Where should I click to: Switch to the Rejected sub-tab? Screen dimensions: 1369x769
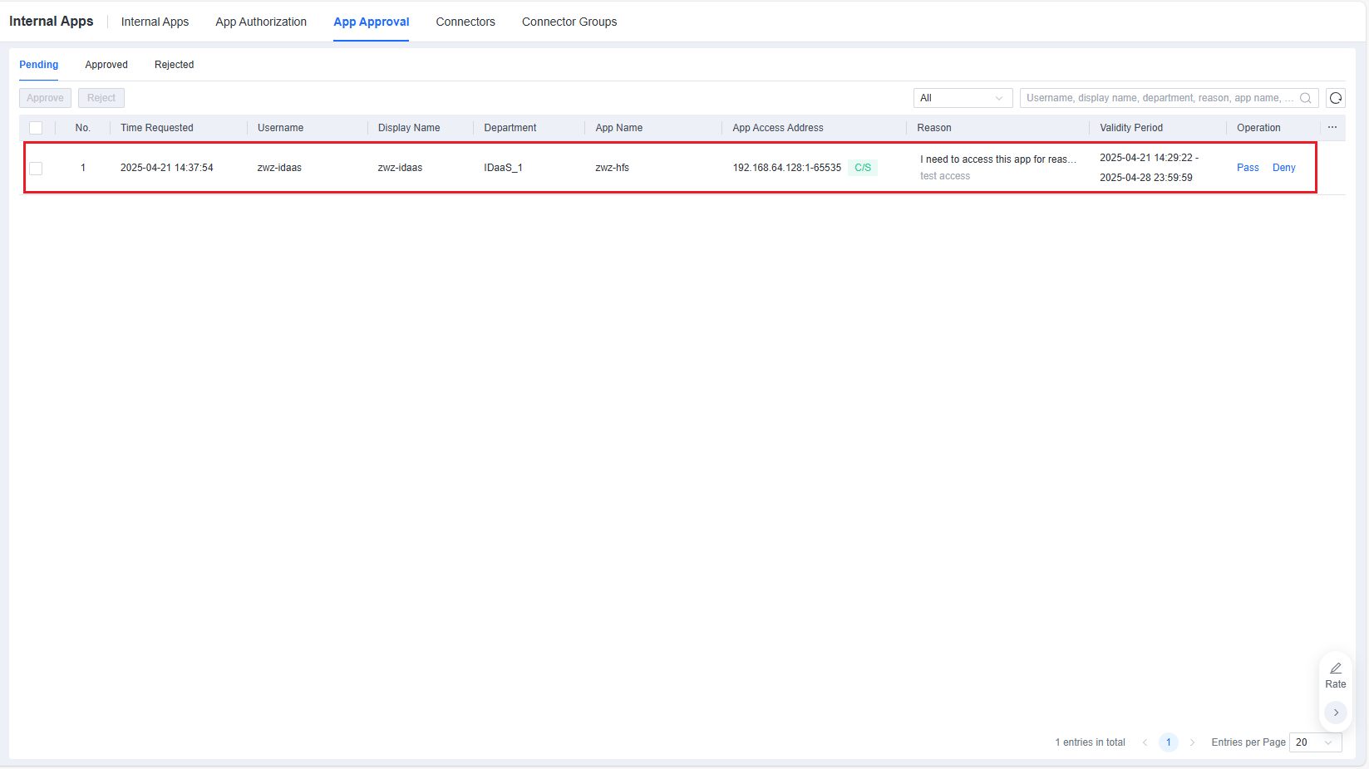(174, 65)
